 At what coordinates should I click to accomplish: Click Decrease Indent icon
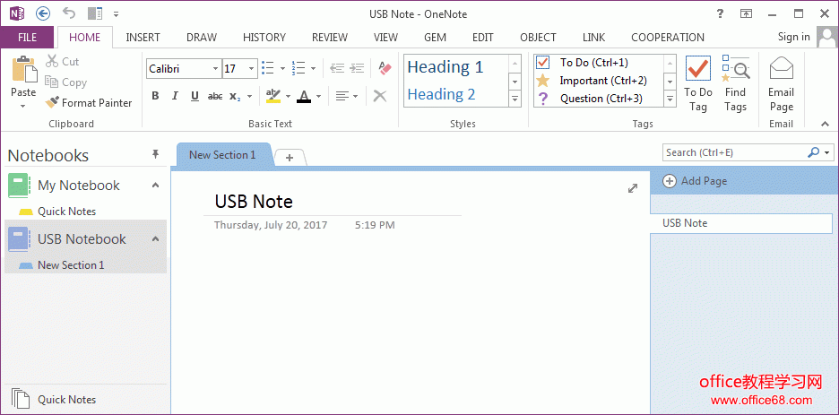337,68
